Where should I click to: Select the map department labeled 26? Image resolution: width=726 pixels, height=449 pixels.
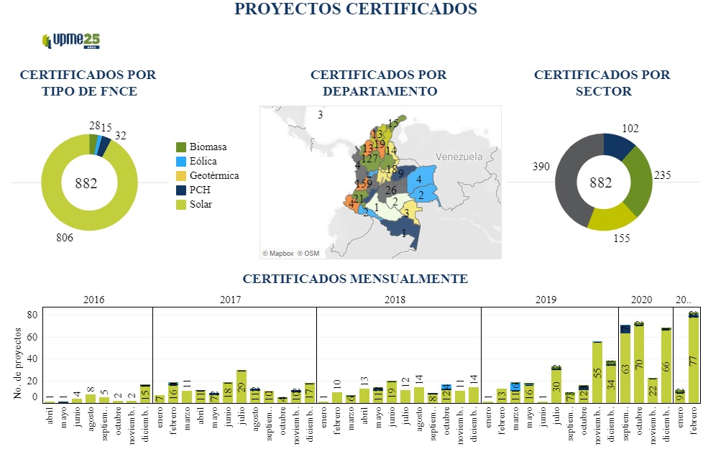(x=390, y=190)
